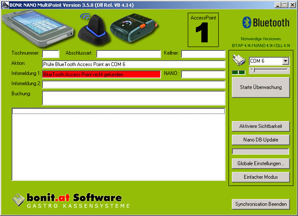Screen dimensions: 298x216
Task: Click Aktiviere Sichtbarkeit button
Action: pyautogui.click(x=261, y=126)
